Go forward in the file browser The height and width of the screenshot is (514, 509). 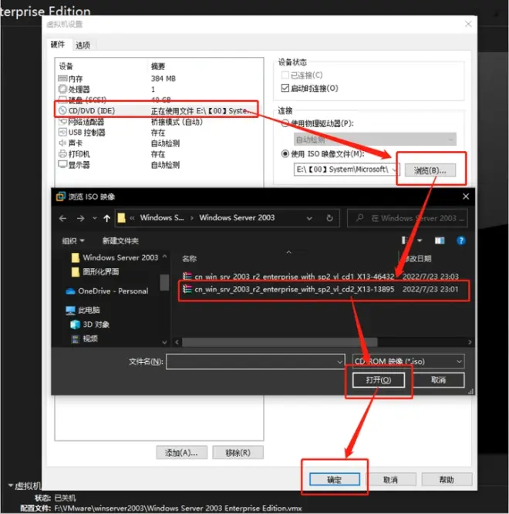click(x=80, y=218)
